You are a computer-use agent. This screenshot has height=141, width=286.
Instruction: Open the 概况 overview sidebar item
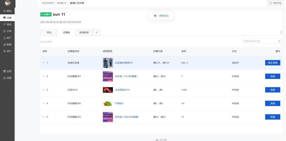point(7,11)
